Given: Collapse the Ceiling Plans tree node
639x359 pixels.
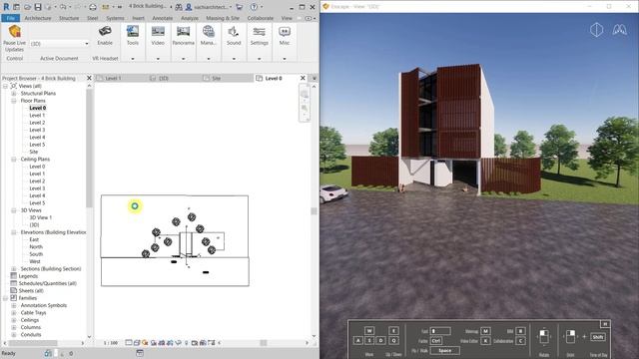Looking at the screenshot, I should coord(14,160).
